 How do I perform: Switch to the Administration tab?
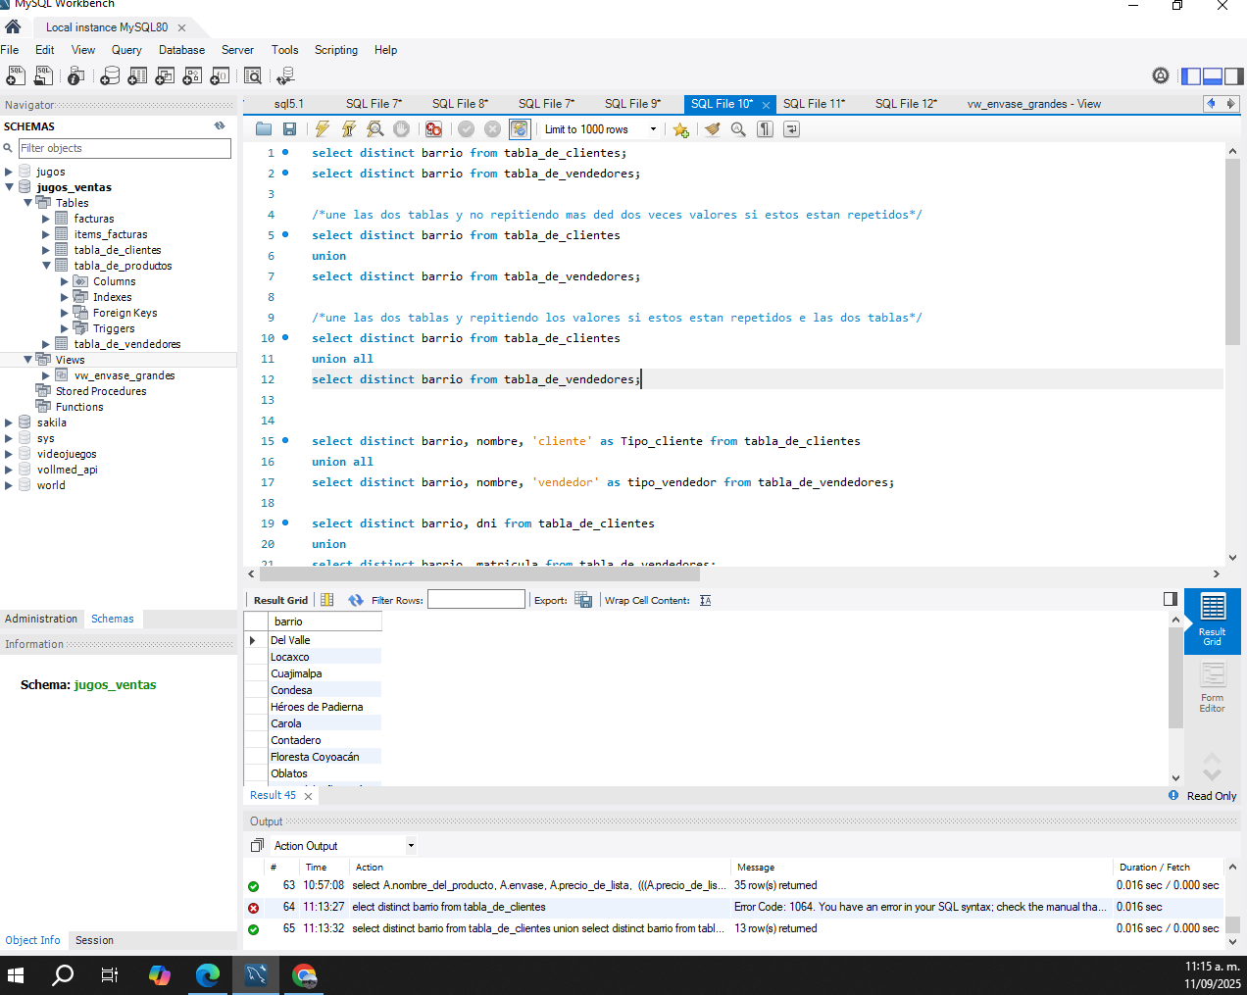coord(41,619)
